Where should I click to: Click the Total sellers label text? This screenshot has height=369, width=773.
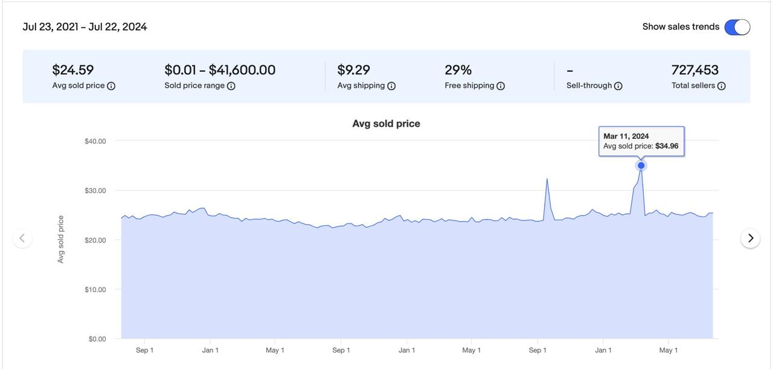(693, 86)
